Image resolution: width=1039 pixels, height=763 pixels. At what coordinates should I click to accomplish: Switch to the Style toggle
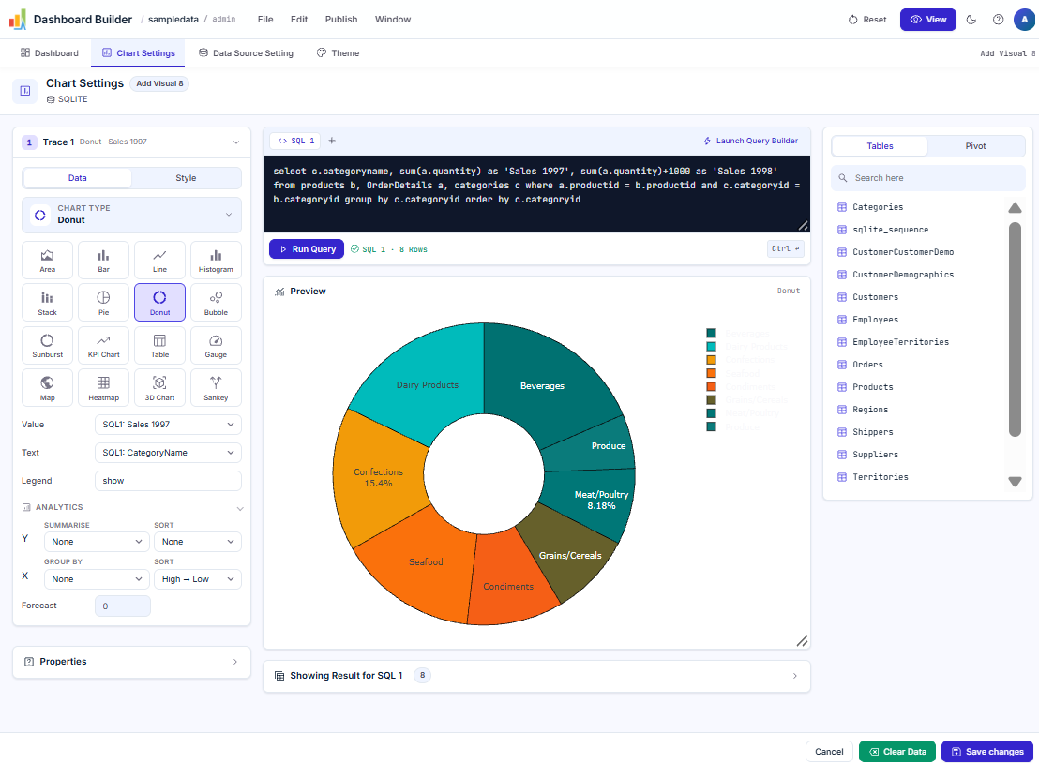(186, 177)
